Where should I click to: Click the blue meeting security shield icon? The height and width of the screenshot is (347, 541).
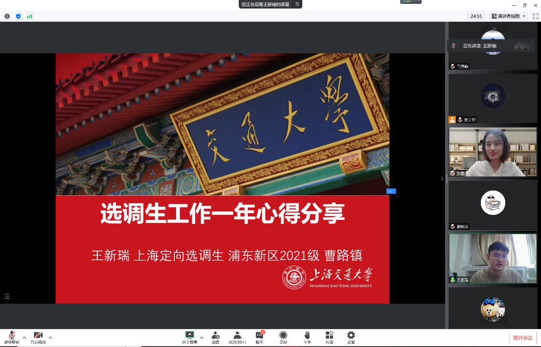18,16
